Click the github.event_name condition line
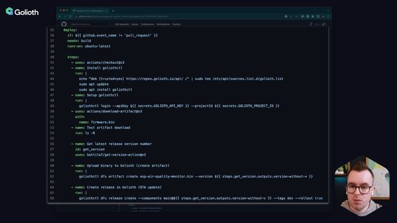The height and width of the screenshot is (223, 397). pyautogui.click(x=112, y=35)
